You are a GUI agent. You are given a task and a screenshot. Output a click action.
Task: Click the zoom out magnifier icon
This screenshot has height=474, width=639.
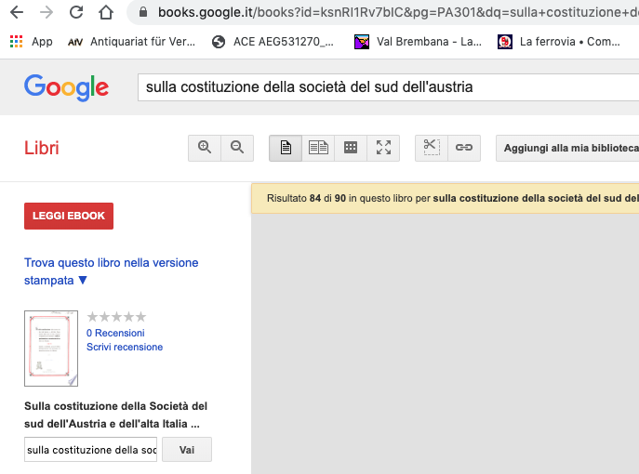[237, 148]
